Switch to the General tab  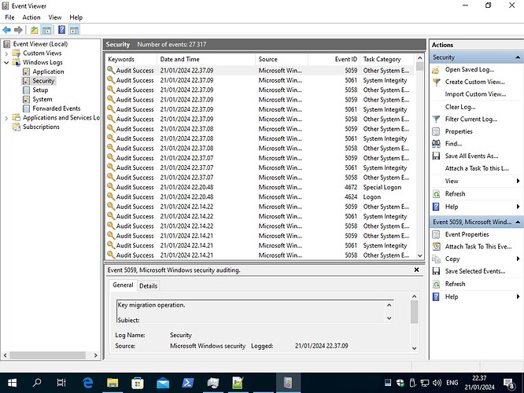123,285
